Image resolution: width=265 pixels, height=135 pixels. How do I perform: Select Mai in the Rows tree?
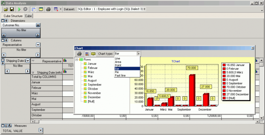tap(90, 76)
